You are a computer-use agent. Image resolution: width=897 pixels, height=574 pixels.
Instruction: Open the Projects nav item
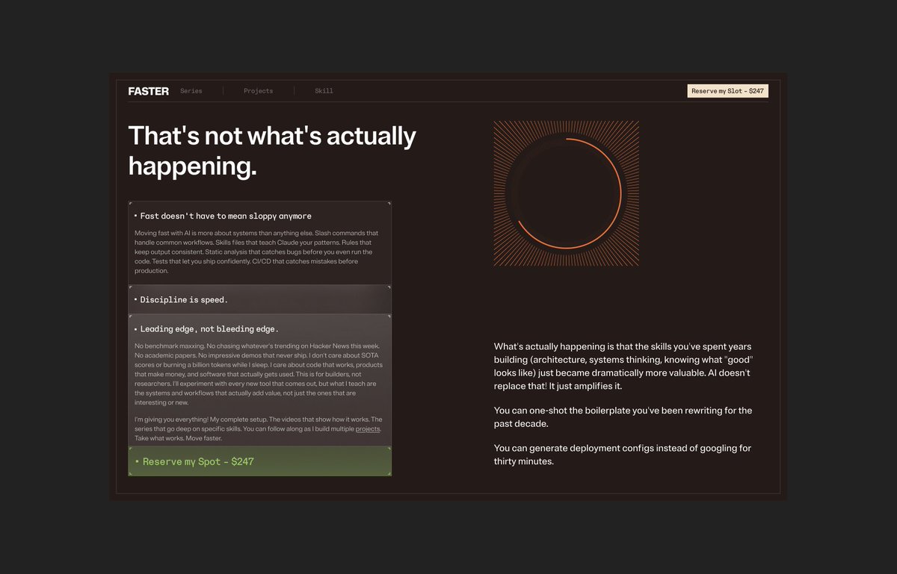(x=258, y=91)
